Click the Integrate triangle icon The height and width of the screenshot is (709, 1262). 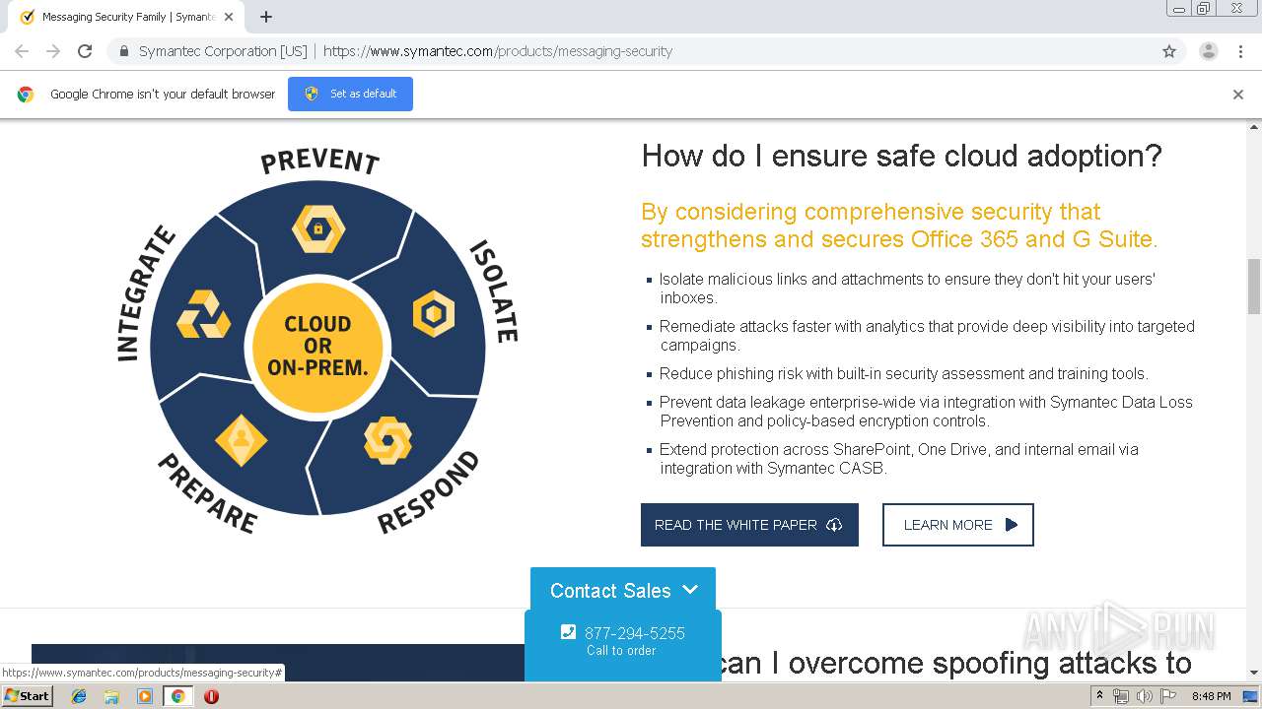click(x=203, y=315)
